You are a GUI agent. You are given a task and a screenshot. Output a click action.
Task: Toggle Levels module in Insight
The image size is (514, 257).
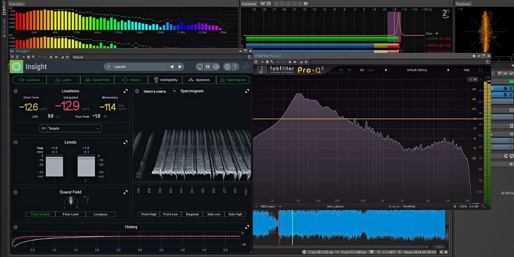[63, 80]
